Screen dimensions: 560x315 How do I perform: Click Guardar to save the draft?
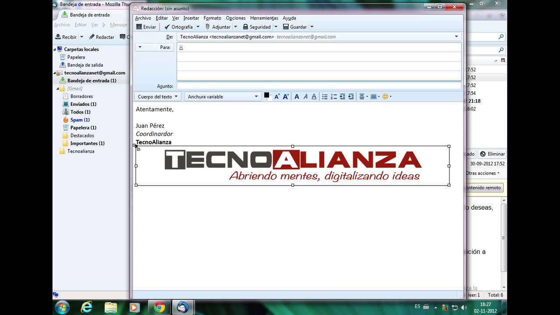click(x=294, y=27)
